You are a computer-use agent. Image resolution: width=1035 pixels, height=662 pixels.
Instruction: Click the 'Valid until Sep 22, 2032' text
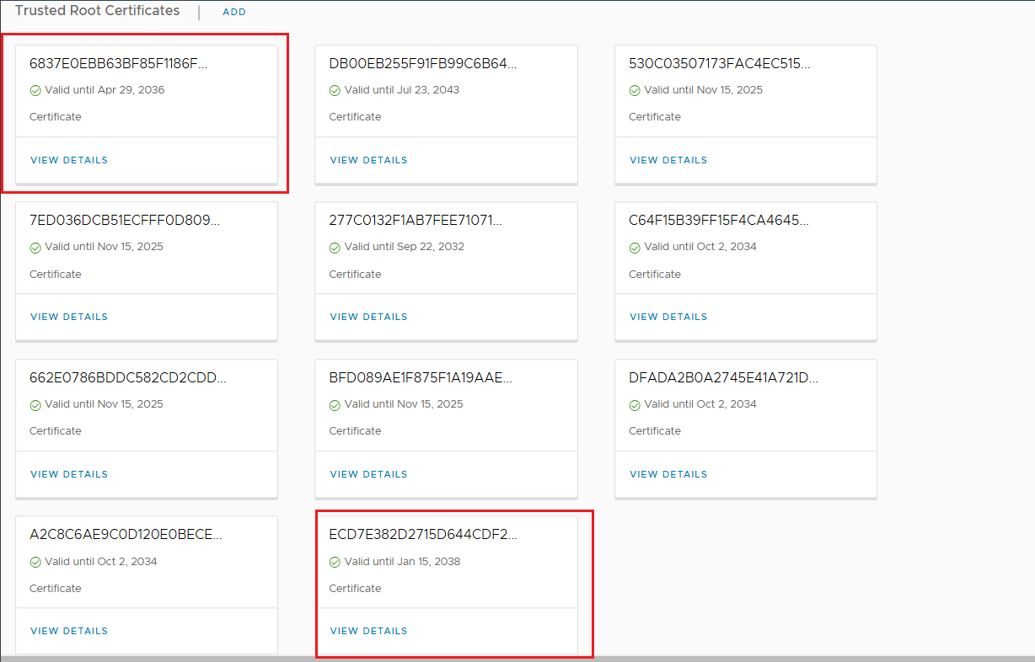click(405, 247)
